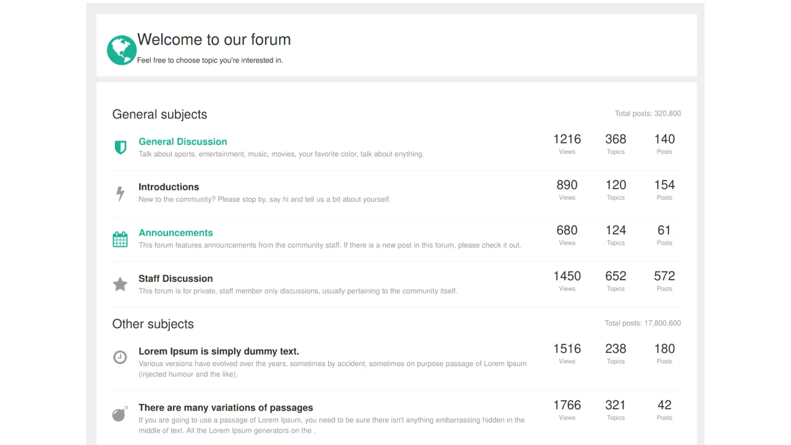Open the Introductions forum

[x=169, y=187]
